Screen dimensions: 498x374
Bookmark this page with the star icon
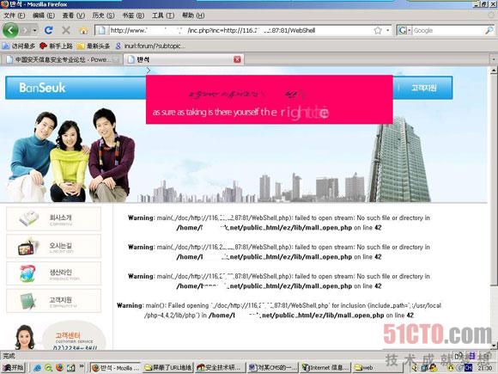click(x=378, y=31)
